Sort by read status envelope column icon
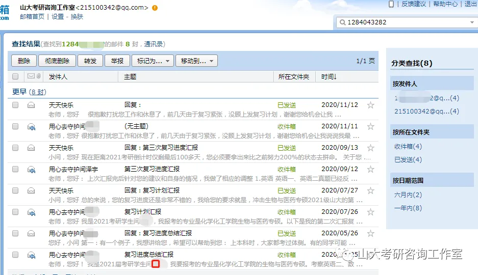Image resolution: width=478 pixels, height=275 pixels. pos(31,76)
